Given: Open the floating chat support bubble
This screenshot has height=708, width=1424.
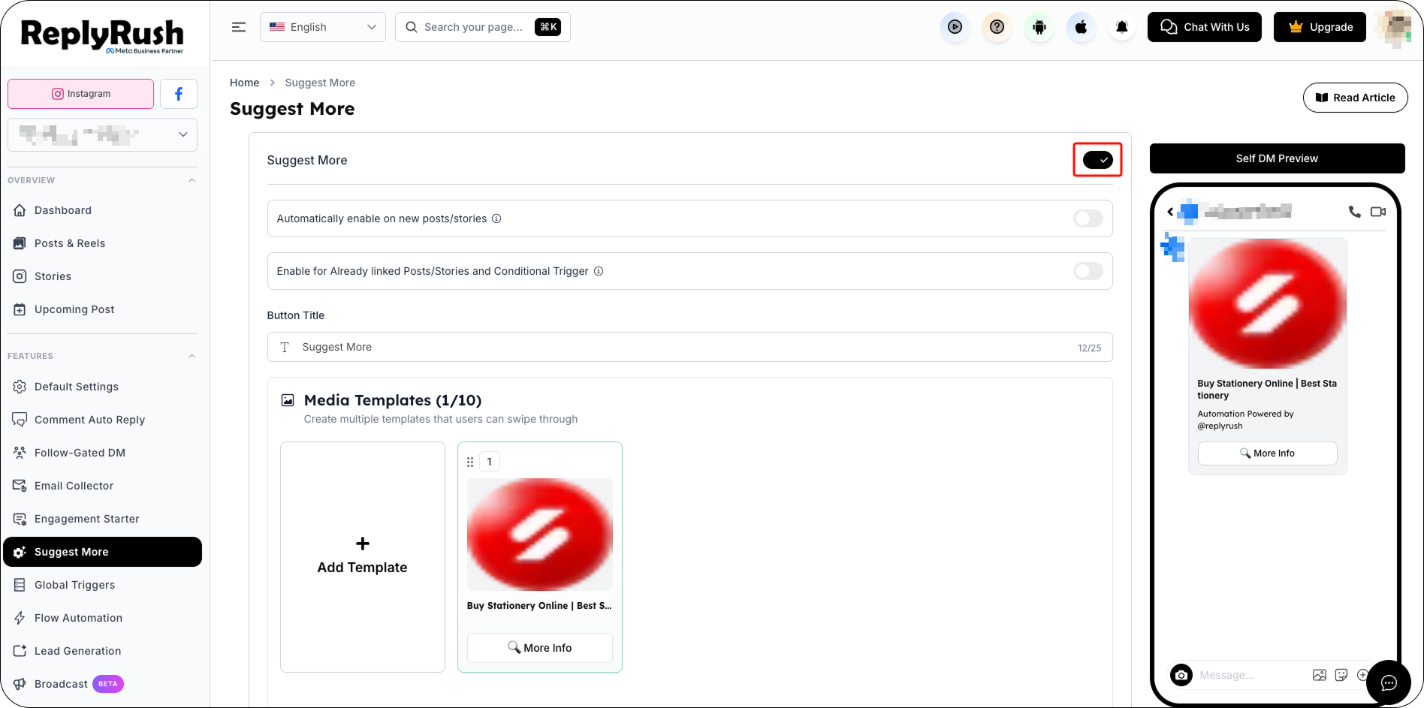Looking at the screenshot, I should click(1389, 682).
